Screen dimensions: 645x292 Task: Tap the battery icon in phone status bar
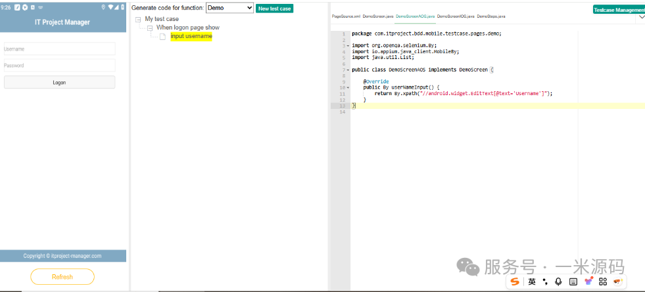(x=122, y=7)
